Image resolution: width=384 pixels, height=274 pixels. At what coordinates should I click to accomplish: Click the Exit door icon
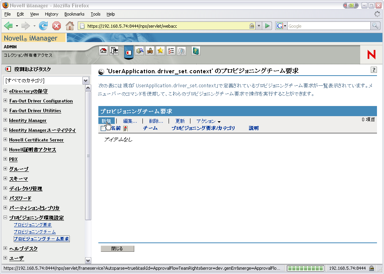[x=114, y=51]
